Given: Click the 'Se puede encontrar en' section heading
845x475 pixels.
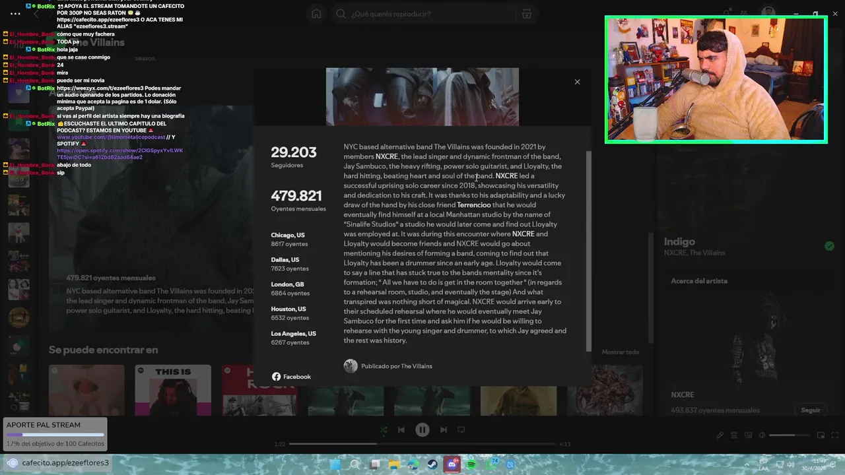Looking at the screenshot, I should tap(103, 350).
